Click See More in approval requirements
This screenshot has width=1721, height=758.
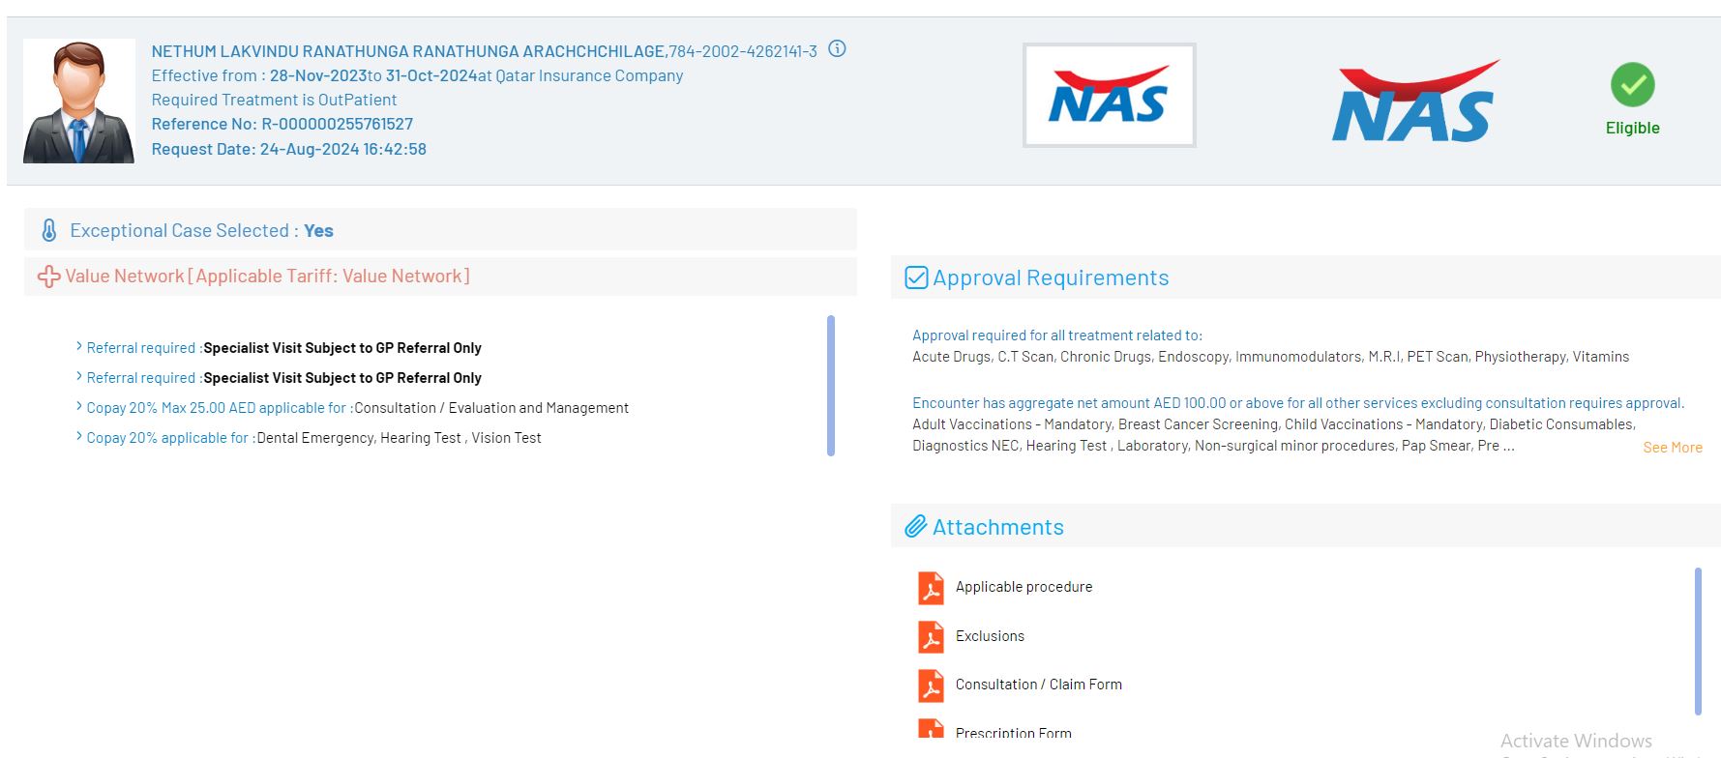tap(1672, 448)
